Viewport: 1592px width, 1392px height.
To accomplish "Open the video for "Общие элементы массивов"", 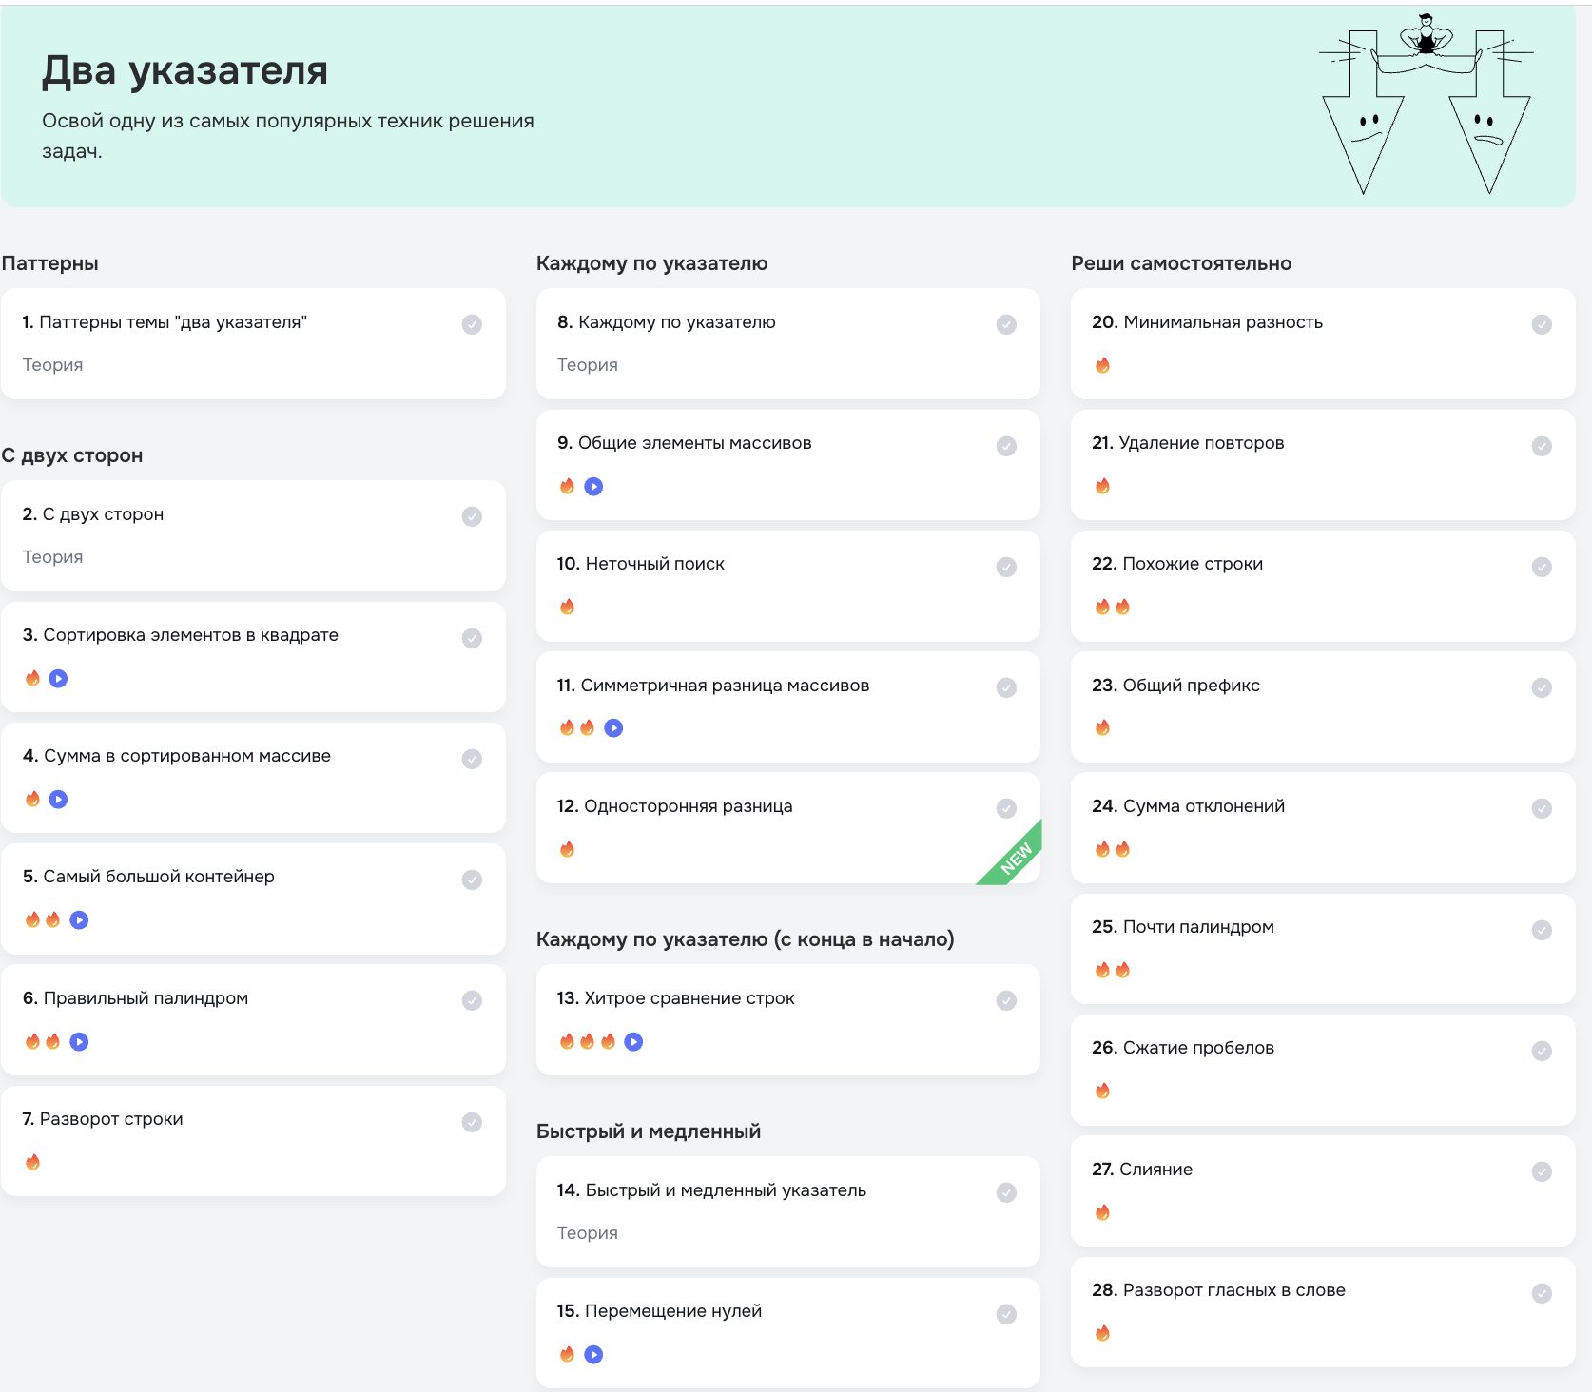I will 593,486.
